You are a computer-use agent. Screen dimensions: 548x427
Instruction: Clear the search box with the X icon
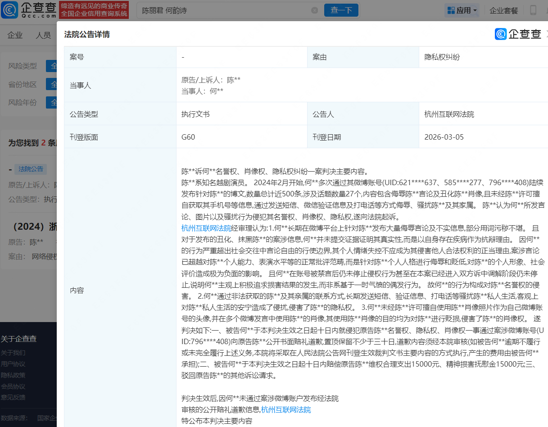click(x=314, y=10)
